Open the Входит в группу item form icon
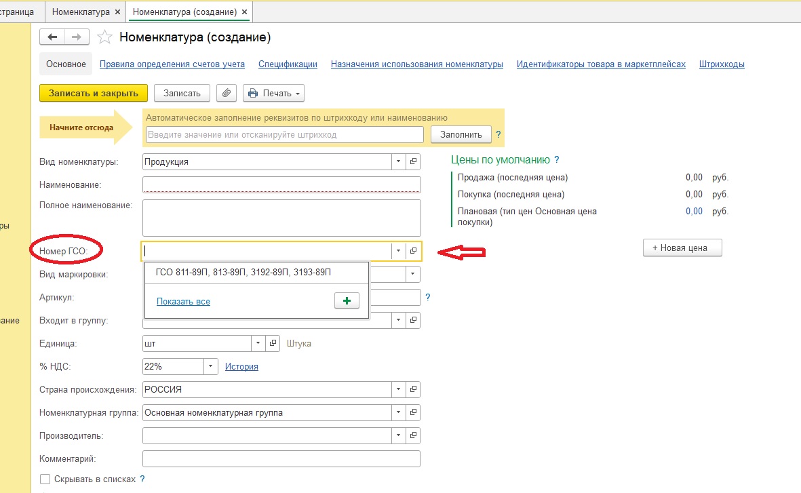 [413, 320]
